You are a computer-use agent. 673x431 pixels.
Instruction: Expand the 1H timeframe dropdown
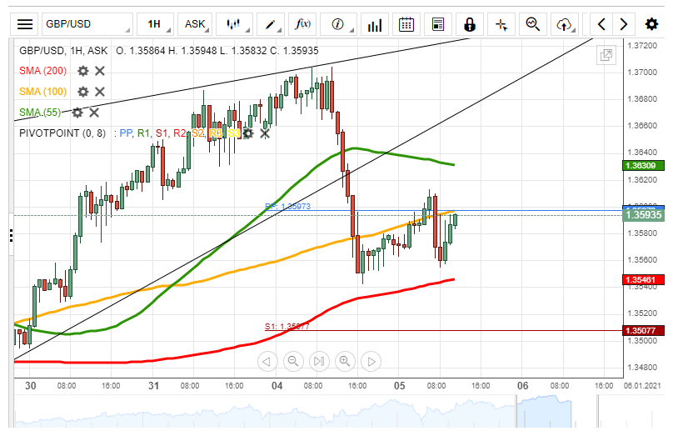click(x=156, y=24)
